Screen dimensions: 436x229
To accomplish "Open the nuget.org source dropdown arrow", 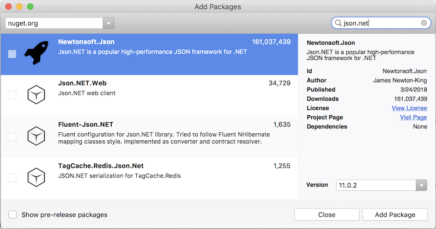I will click(108, 23).
